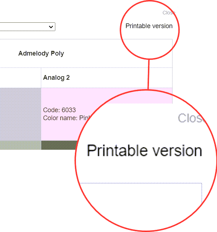This screenshot has height=232, width=217.
Task: Pick the gray color swatch on the left
Action: point(20,114)
